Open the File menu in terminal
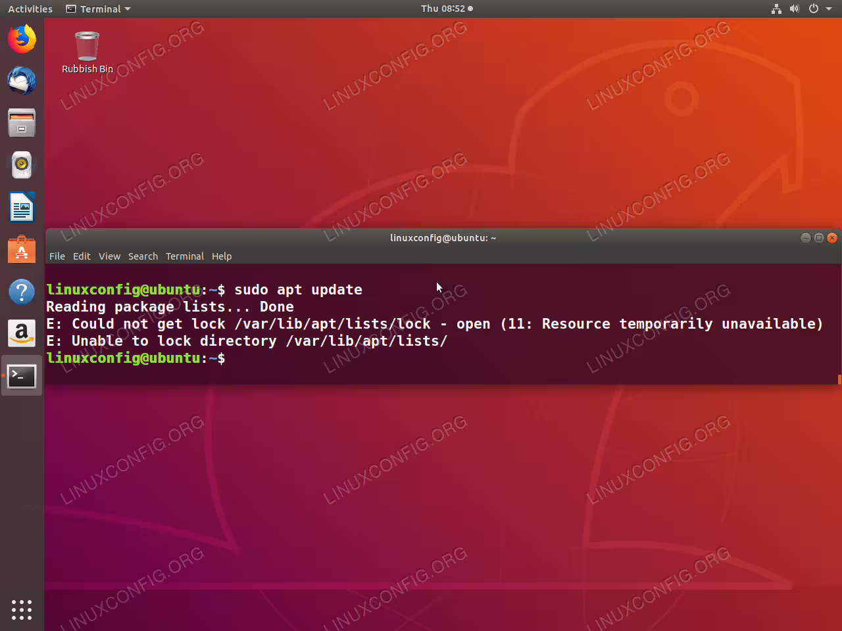The width and height of the screenshot is (842, 631). 57,256
